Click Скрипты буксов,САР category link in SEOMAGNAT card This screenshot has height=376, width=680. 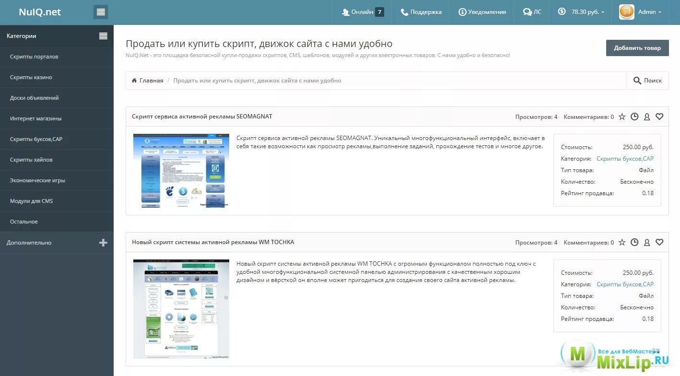click(x=625, y=159)
